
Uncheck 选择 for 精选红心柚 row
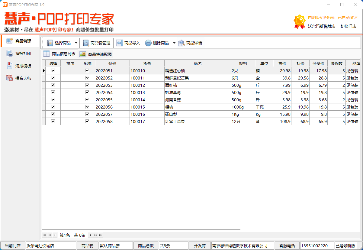tap(53, 70)
